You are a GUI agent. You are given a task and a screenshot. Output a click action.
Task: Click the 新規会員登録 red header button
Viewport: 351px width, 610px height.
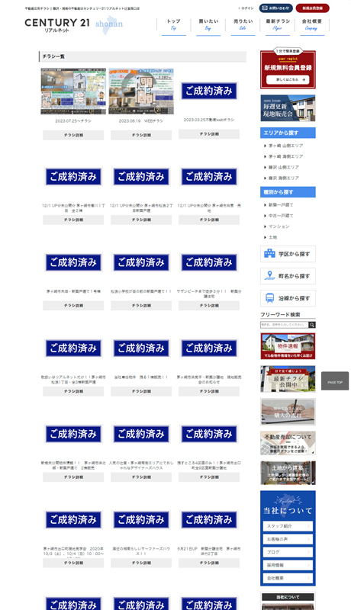click(x=313, y=8)
